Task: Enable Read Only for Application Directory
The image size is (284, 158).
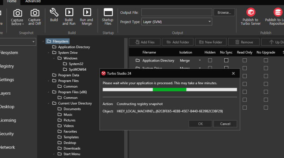Action: point(245,60)
